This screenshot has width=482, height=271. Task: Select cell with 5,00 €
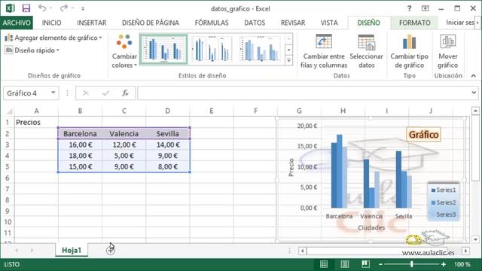coord(124,156)
